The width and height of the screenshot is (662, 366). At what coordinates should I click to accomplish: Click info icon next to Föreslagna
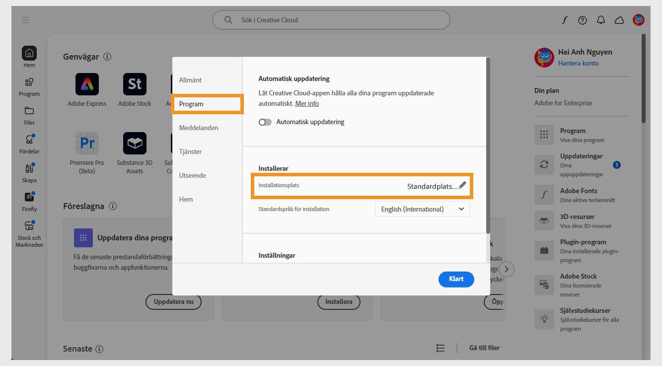[113, 206]
